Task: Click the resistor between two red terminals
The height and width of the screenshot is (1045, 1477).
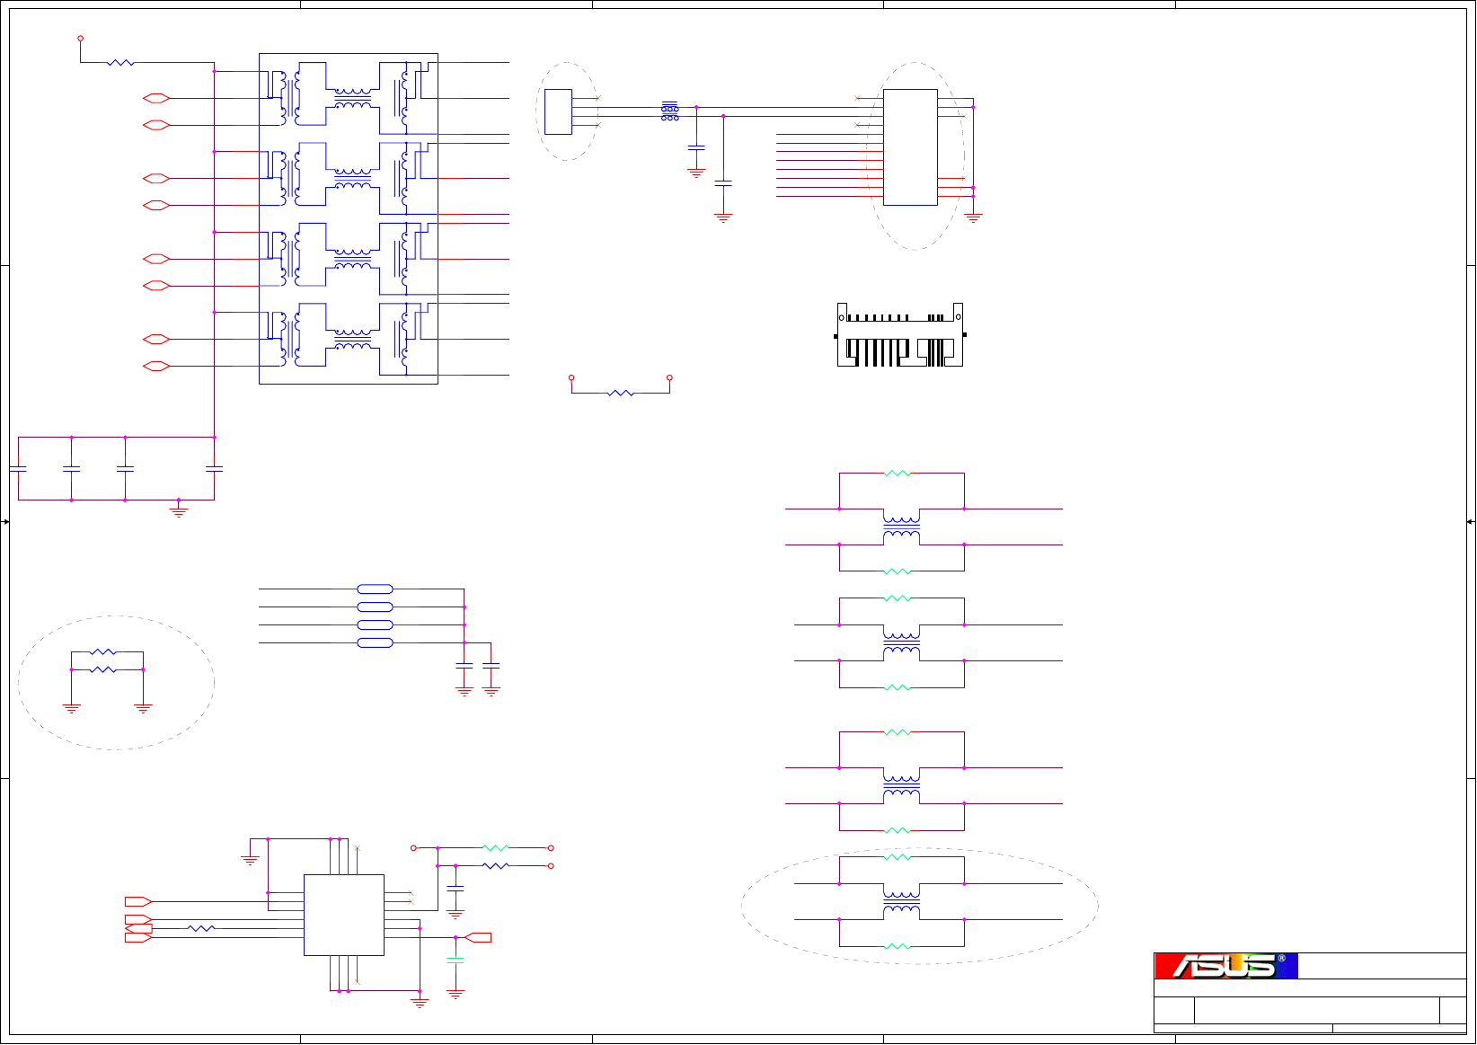Action: click(621, 393)
